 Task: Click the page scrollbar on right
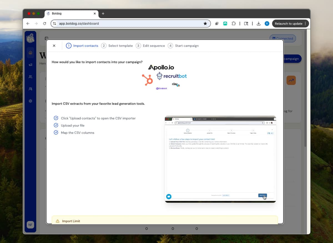coord(306,89)
